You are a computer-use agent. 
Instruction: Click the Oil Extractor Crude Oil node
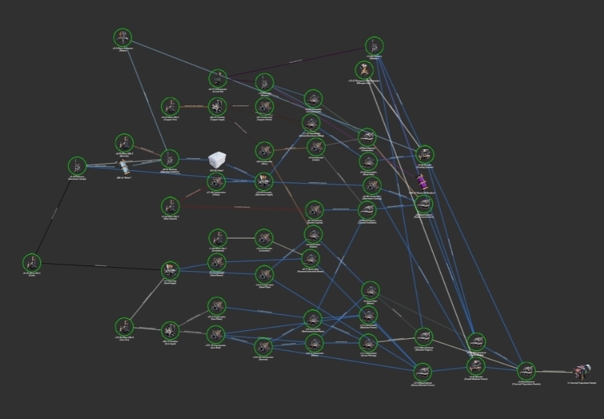tap(217, 78)
